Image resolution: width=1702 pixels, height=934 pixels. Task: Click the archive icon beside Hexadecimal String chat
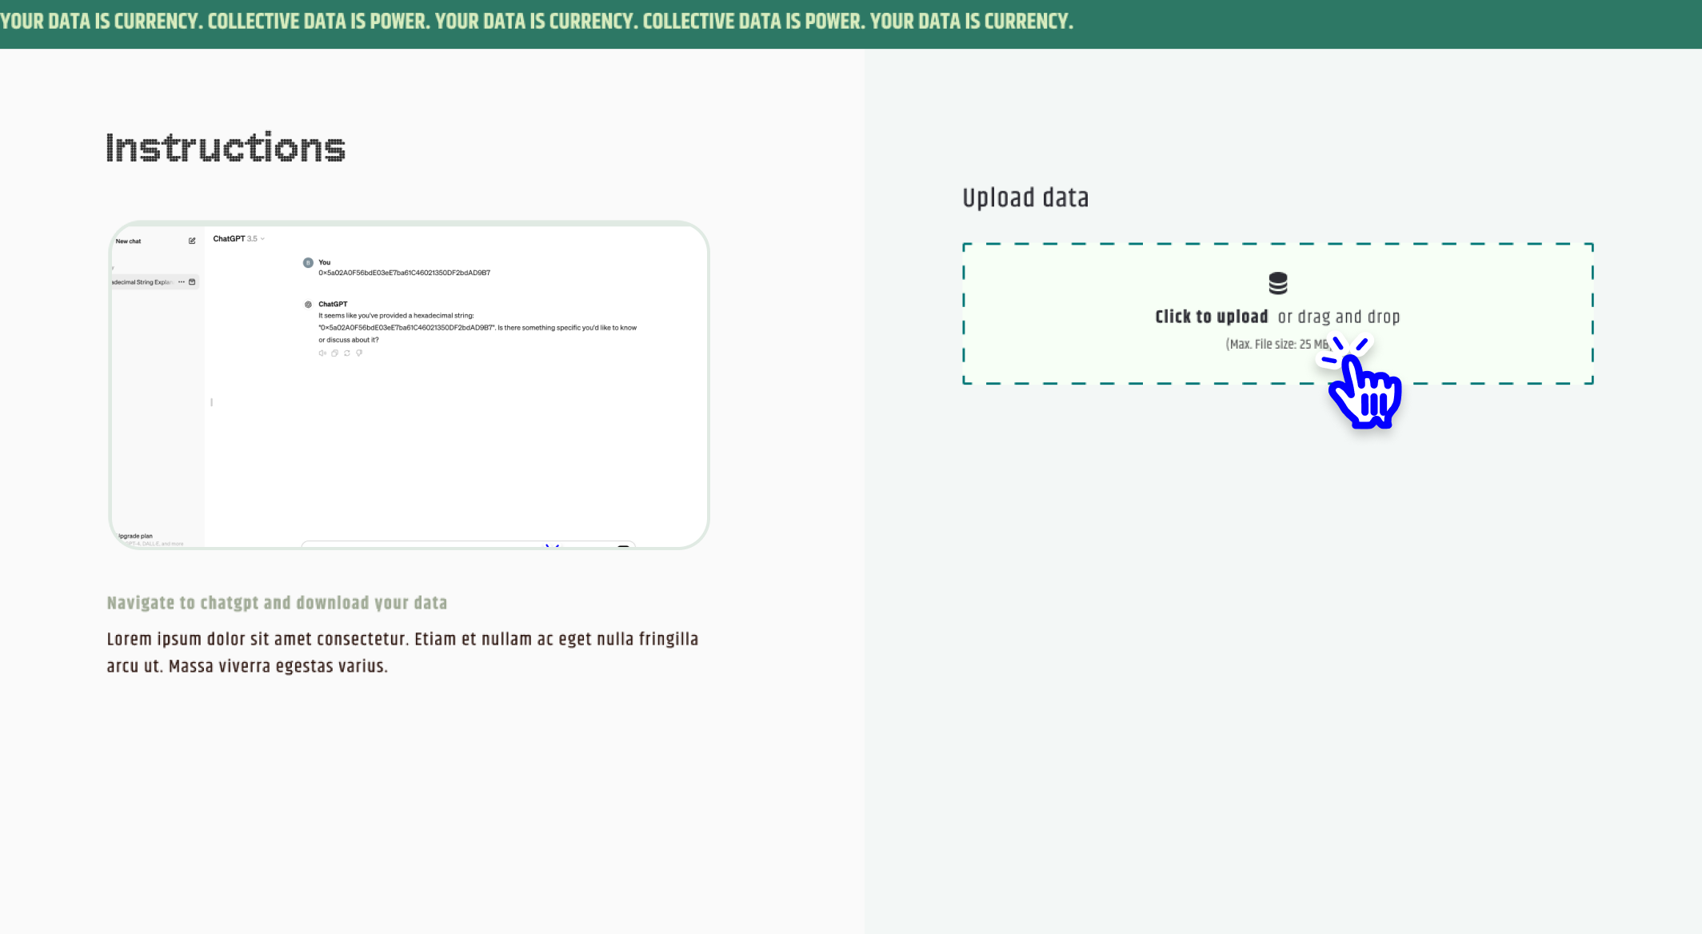[192, 281]
